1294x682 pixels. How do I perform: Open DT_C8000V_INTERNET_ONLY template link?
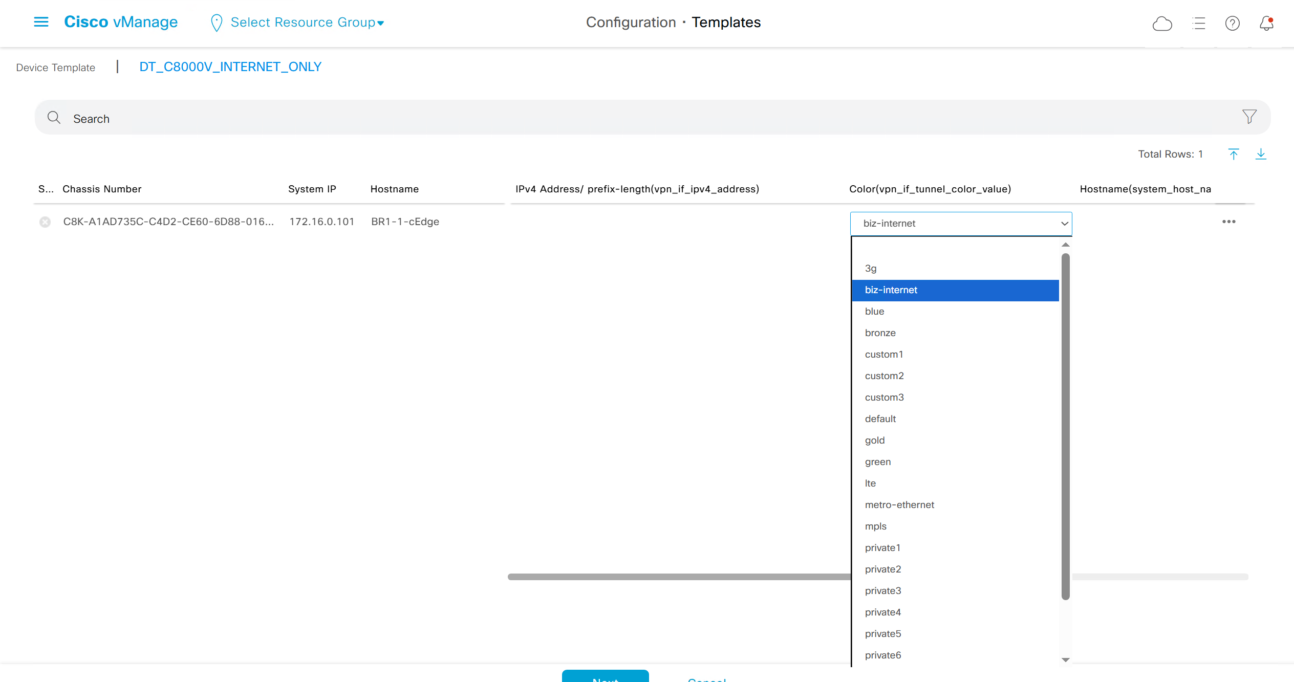pos(230,67)
